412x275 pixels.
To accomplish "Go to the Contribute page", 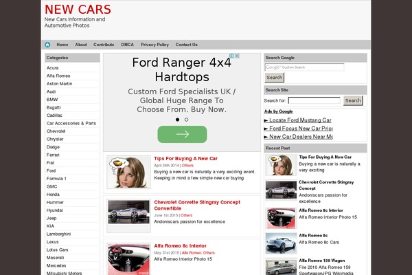I will pos(104,45).
